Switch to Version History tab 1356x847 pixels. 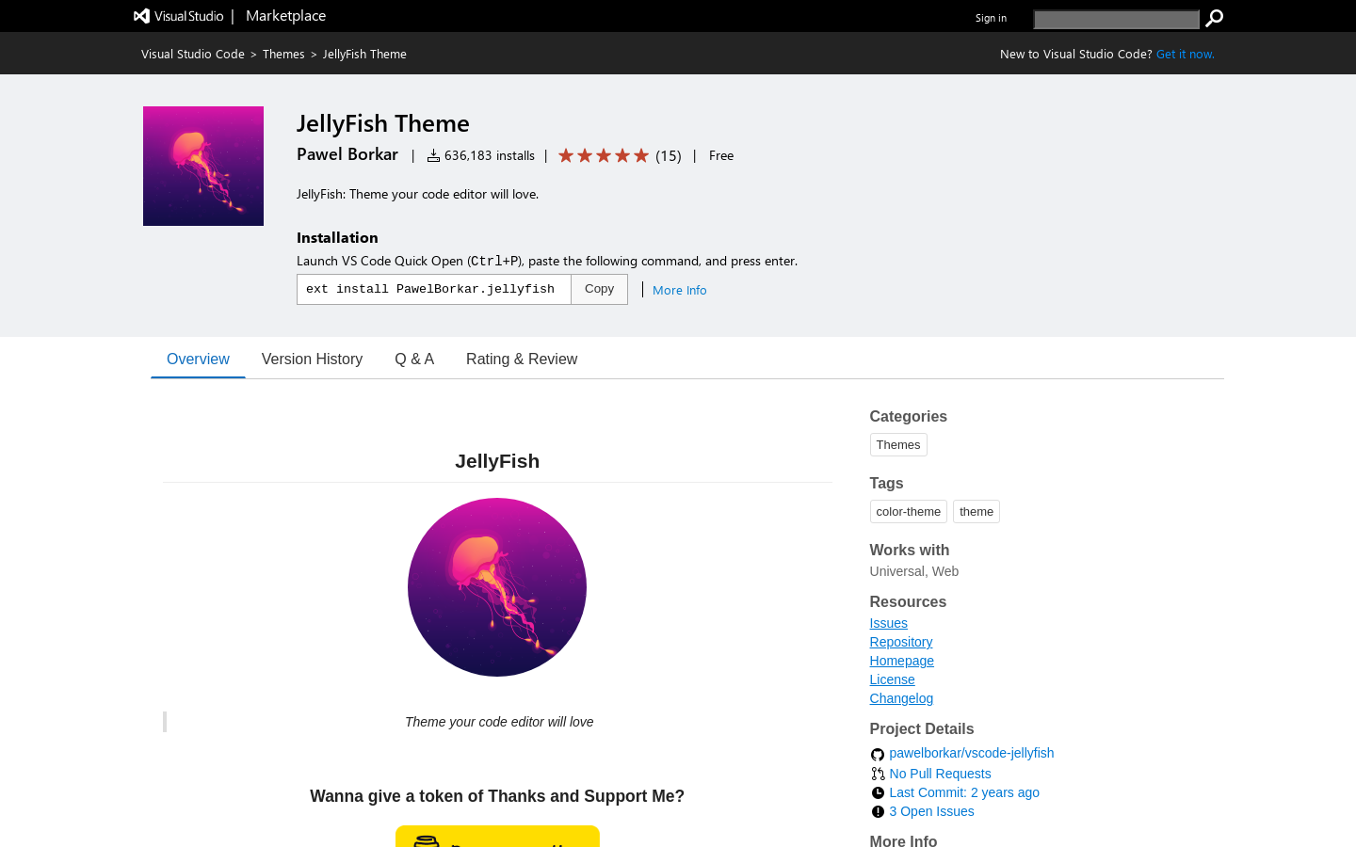[x=312, y=359]
